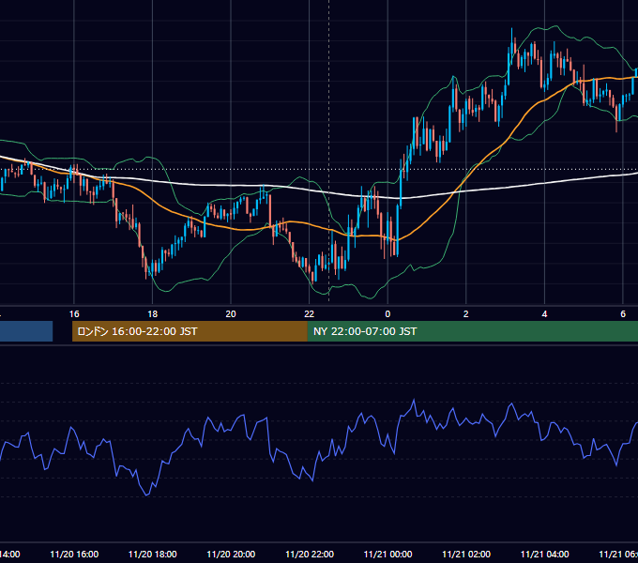Click the "0" midnight label on price chart axis
The height and width of the screenshot is (563, 638).
[387, 314]
